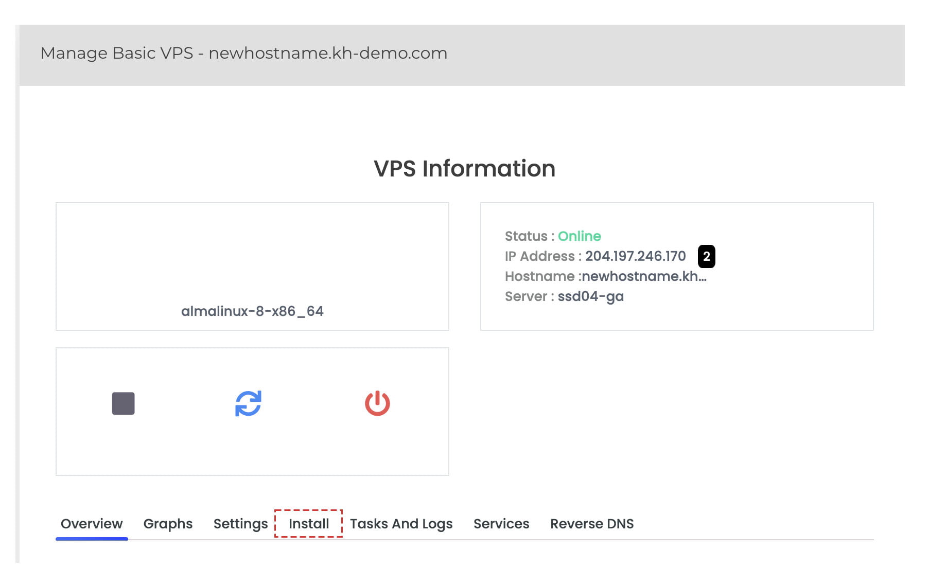The width and height of the screenshot is (929, 585).
Task: Click the almalinux-8-x86_64 OS image area
Action: [253, 311]
